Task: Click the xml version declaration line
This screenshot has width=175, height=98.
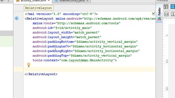Action: click(x=61, y=14)
